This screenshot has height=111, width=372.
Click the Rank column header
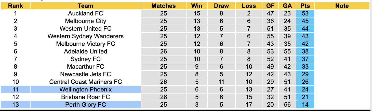pos(16,6)
